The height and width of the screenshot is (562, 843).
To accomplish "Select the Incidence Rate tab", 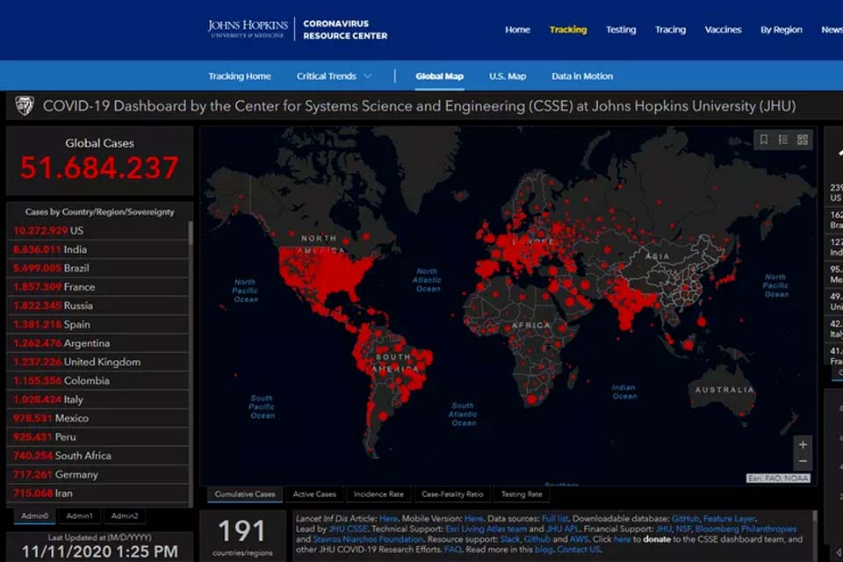I will click(x=378, y=494).
